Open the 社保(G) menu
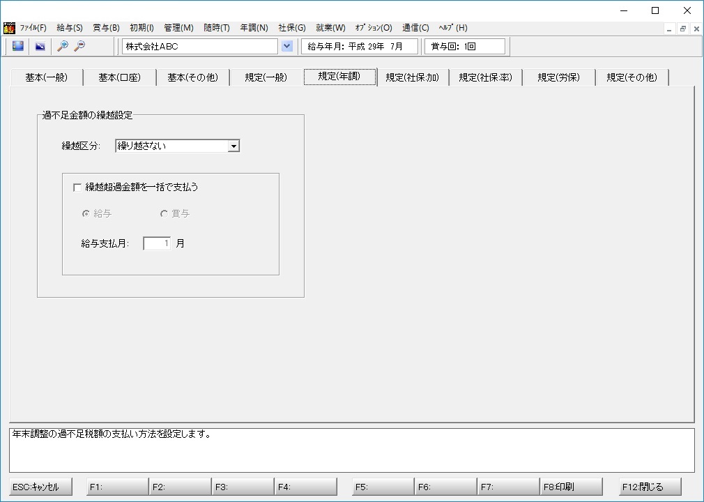Image resolution: width=704 pixels, height=502 pixels. point(292,28)
